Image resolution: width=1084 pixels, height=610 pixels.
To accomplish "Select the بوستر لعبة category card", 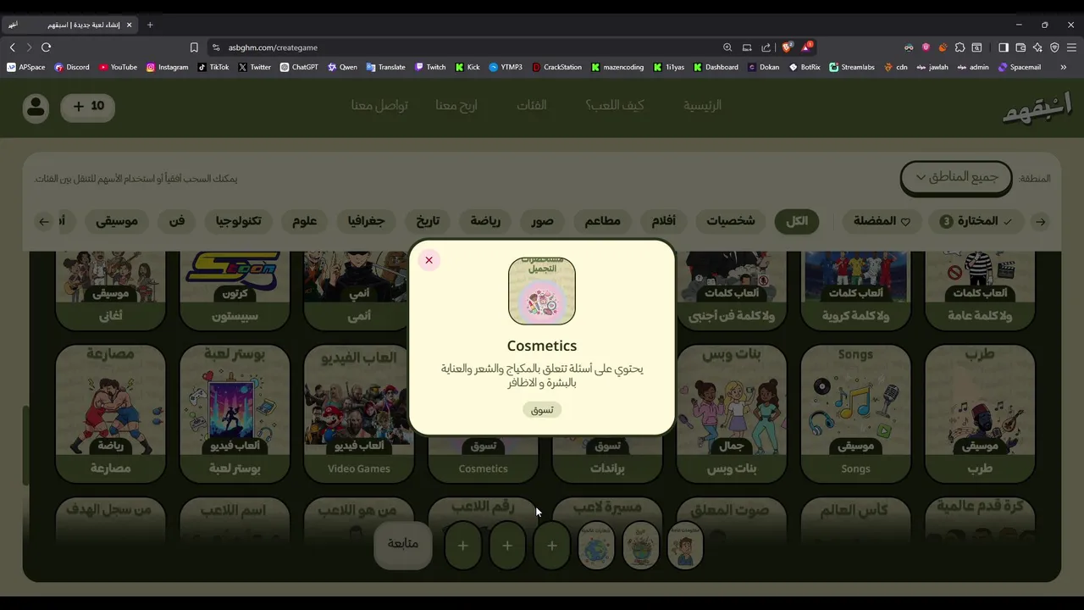I will coord(235,413).
